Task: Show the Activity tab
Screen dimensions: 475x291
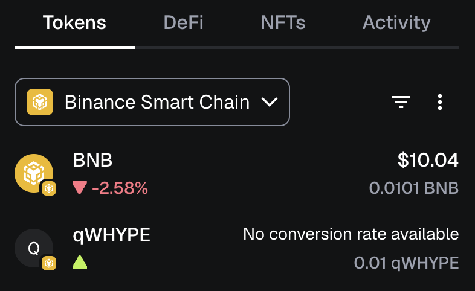Action: click(x=396, y=23)
